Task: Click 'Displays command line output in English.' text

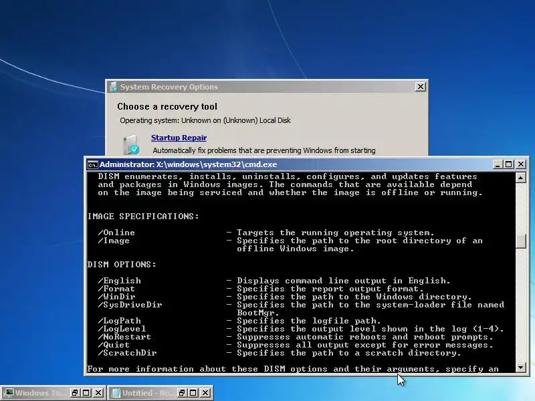Action: pyautogui.click(x=344, y=281)
